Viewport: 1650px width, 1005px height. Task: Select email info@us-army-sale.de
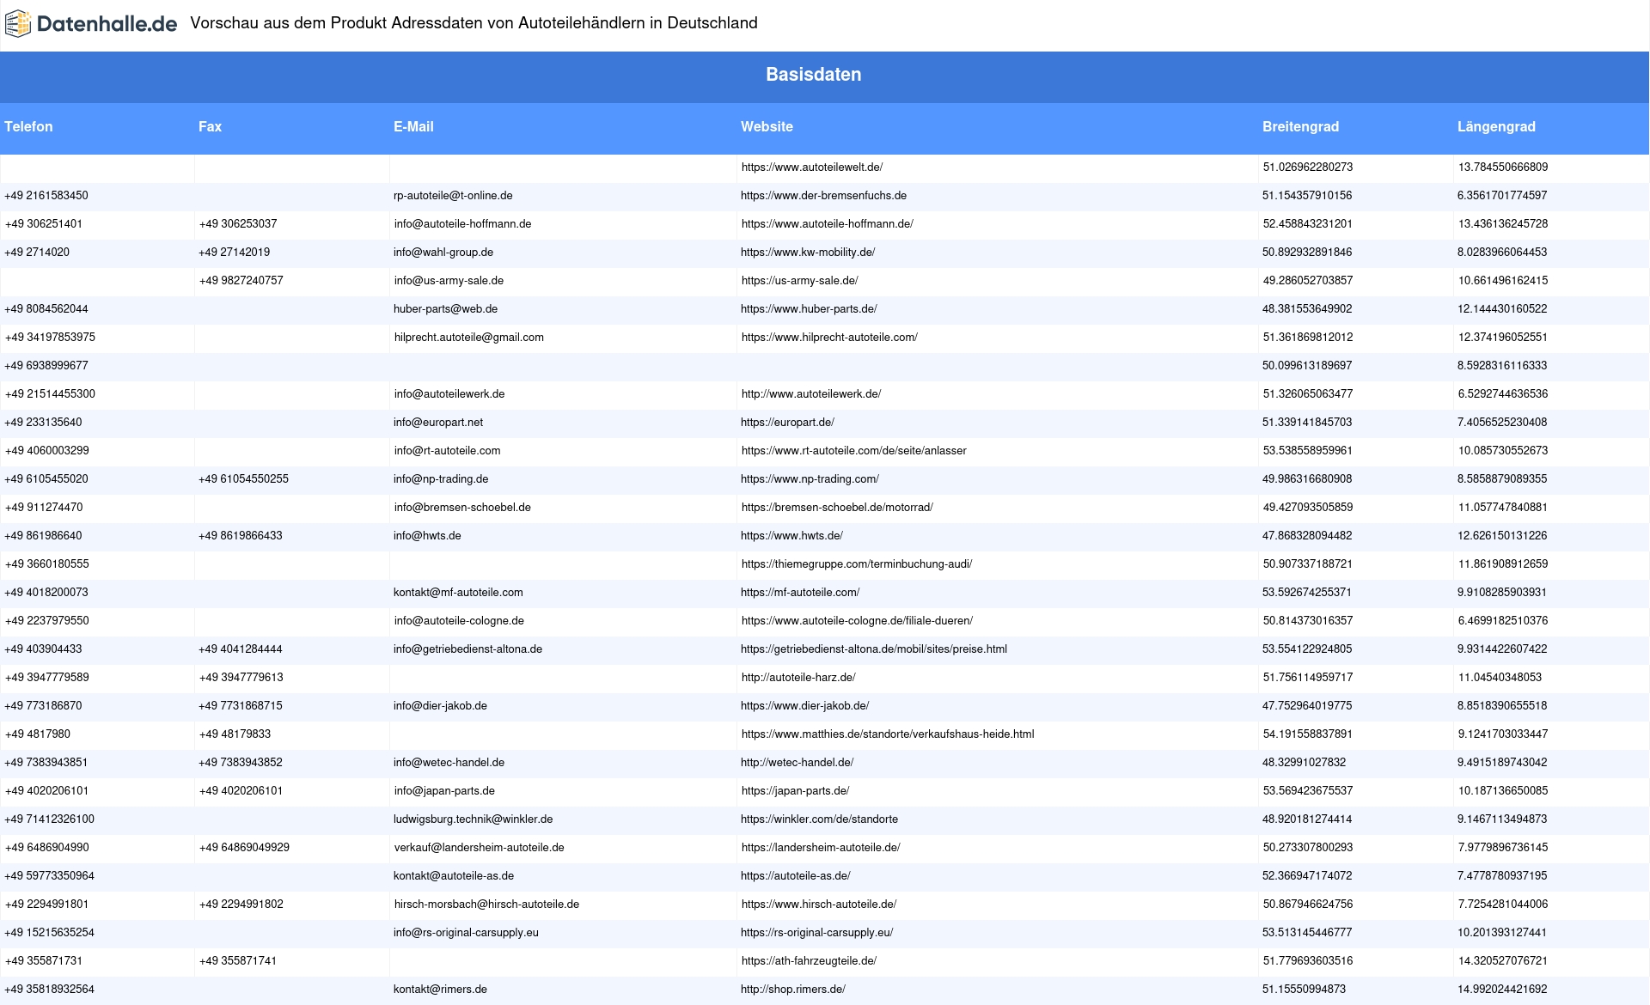pyautogui.click(x=449, y=281)
